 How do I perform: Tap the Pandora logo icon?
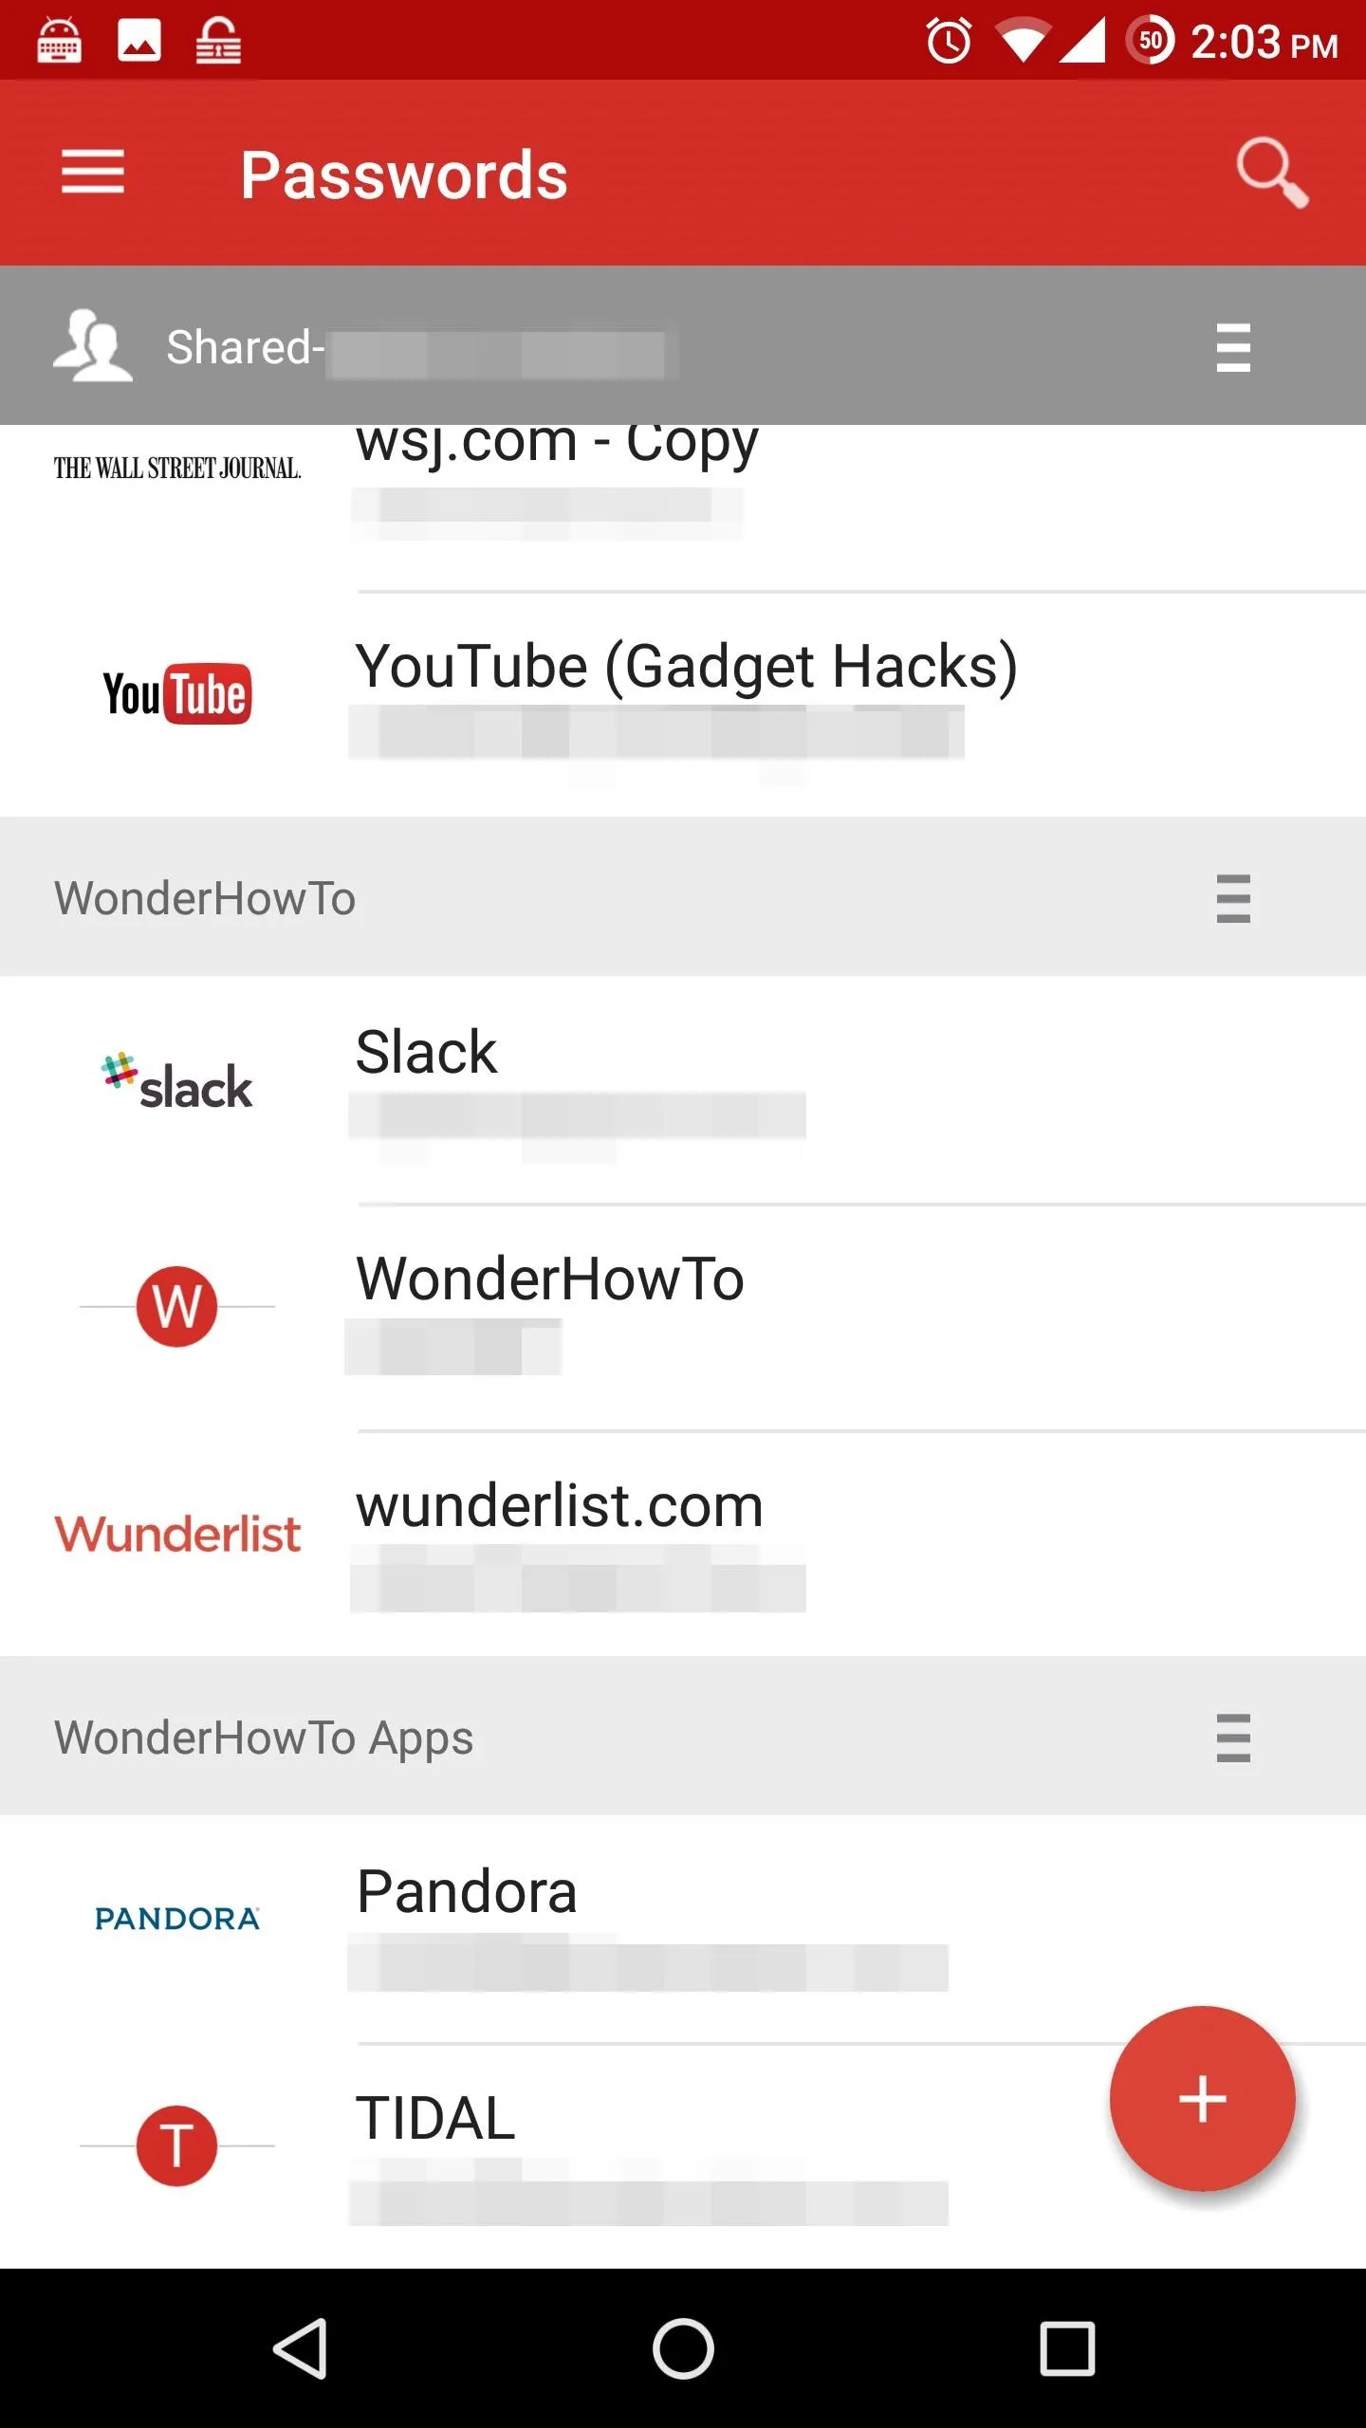pyautogui.click(x=177, y=1919)
